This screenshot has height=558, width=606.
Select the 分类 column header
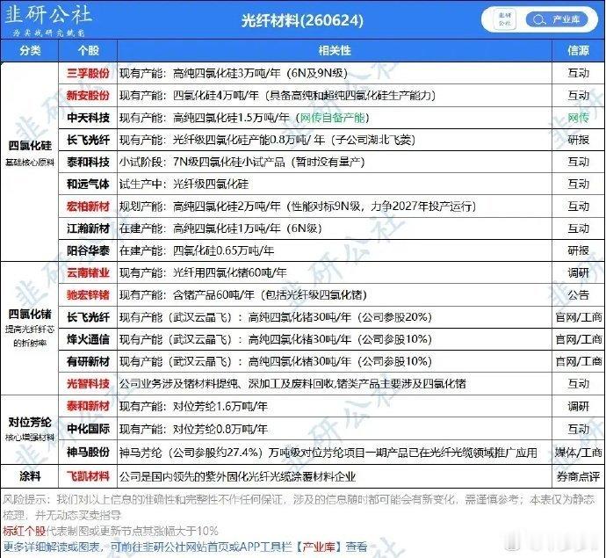(30, 50)
